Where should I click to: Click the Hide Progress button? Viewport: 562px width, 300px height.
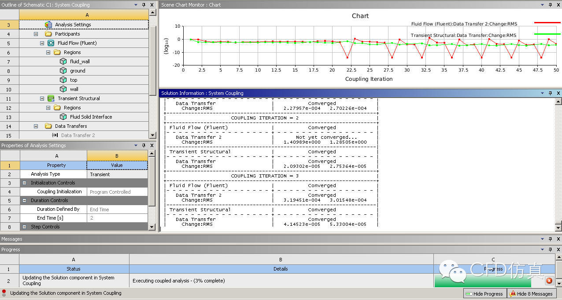(x=484, y=294)
